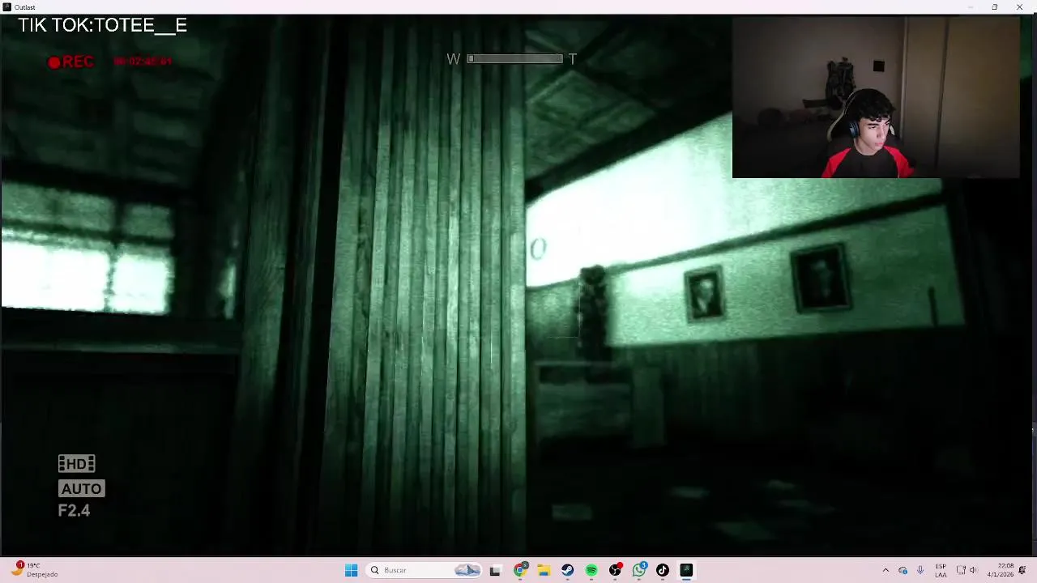Open the weather widget showing 19°C

point(34,570)
